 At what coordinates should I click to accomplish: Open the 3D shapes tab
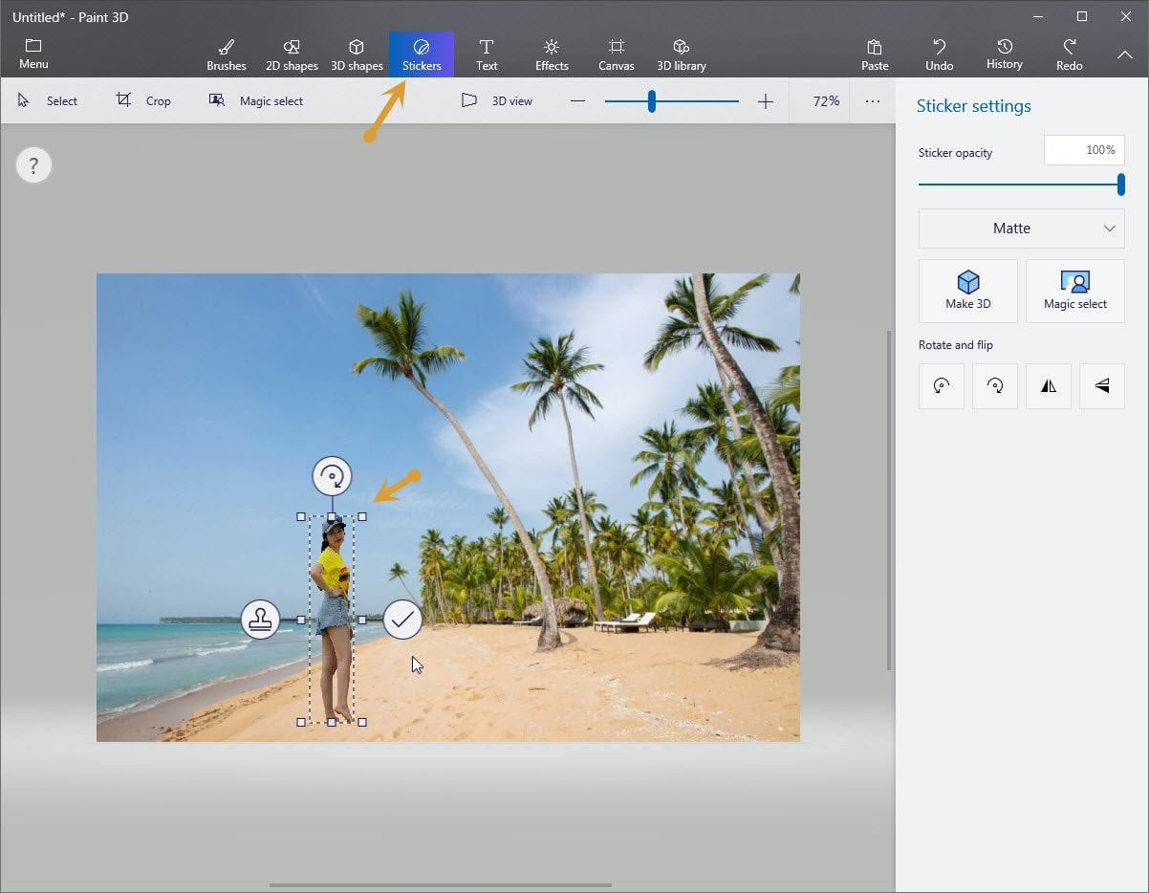[357, 54]
